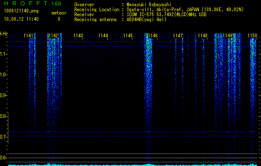Screen dimensions: 261x166
Task: Click the meteor count label
Action: pos(59,13)
